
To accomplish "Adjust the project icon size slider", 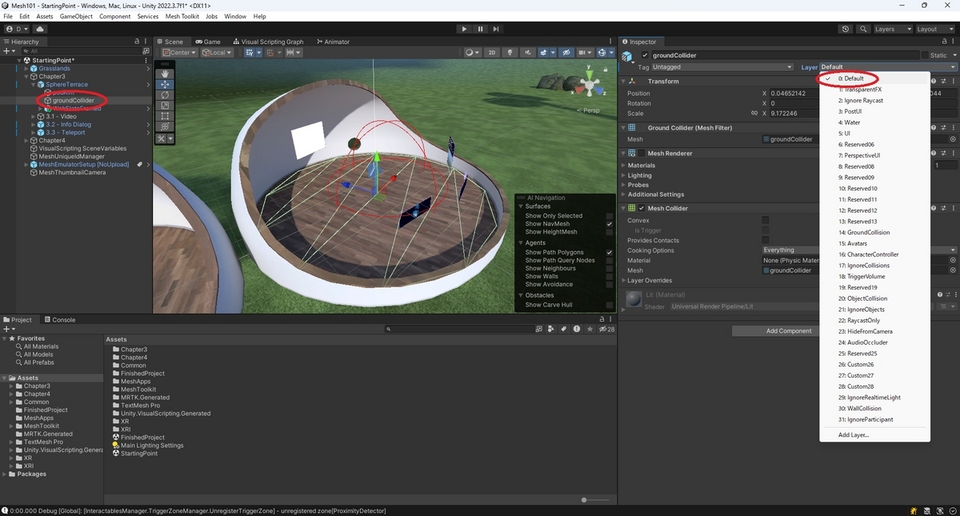I will click(585, 500).
